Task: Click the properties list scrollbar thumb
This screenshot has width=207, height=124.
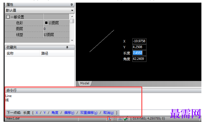Action: [x=72, y=21]
